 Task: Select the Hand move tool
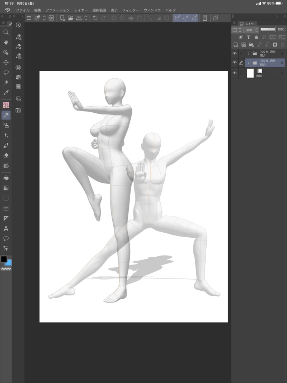[x=6, y=42]
